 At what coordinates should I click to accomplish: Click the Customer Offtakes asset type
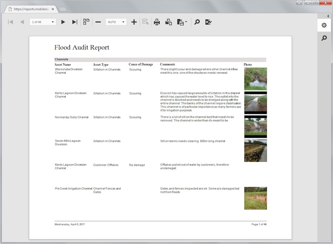pyautogui.click(x=106, y=165)
